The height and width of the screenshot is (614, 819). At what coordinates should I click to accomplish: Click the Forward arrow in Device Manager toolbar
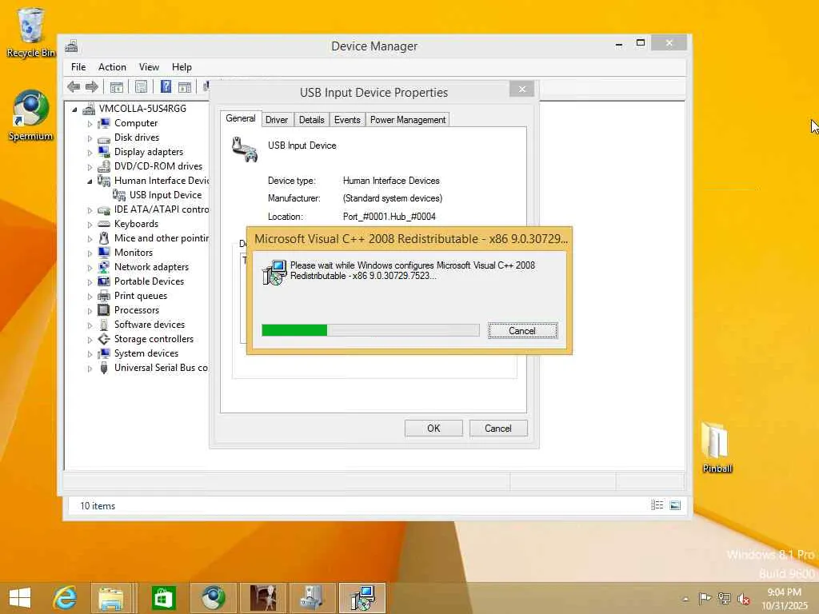[92, 86]
